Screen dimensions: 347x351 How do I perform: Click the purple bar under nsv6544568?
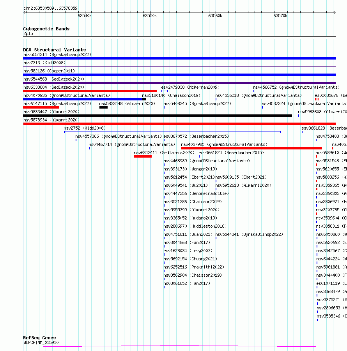pyautogui.click(x=179, y=83)
